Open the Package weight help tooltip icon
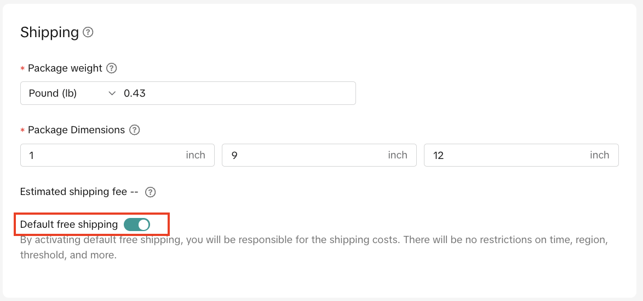The height and width of the screenshot is (301, 643). point(111,68)
